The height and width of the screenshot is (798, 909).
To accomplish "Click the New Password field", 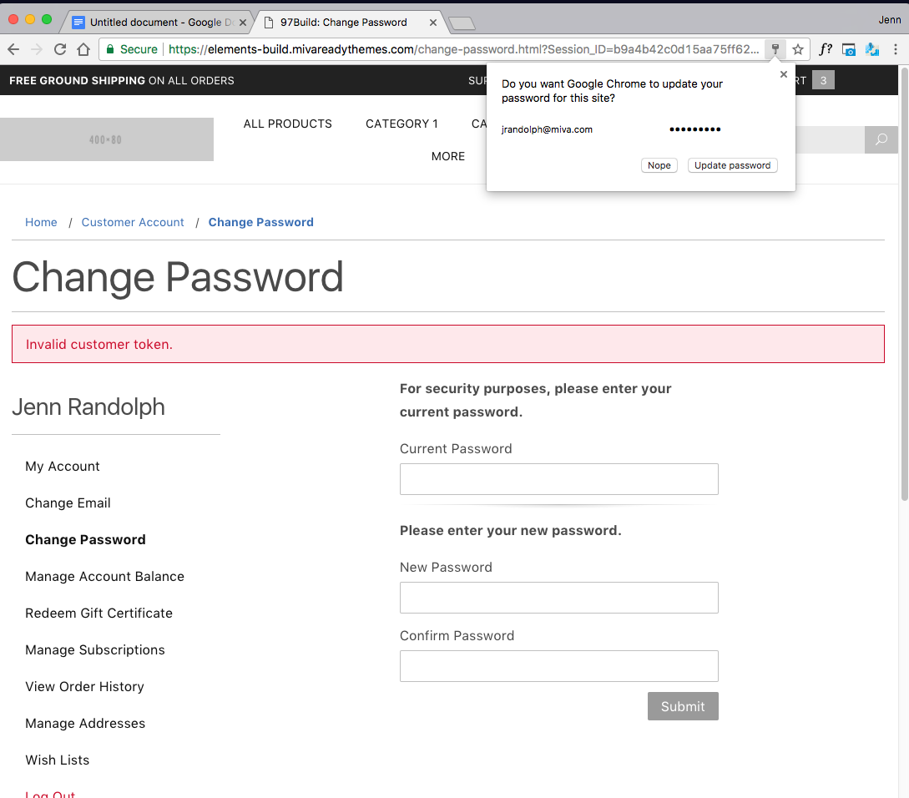I will click(x=559, y=598).
